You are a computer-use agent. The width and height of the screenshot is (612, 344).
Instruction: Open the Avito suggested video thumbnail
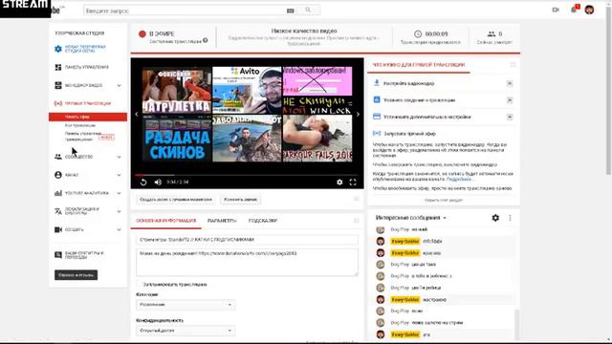(247, 90)
